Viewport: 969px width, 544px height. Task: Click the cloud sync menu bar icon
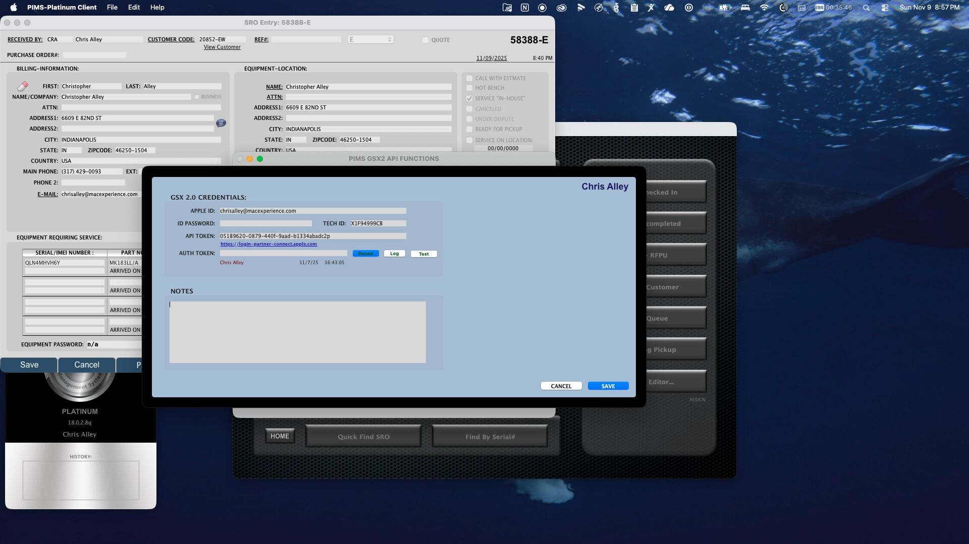click(669, 8)
